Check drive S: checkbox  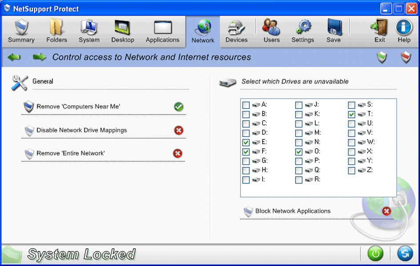point(352,105)
